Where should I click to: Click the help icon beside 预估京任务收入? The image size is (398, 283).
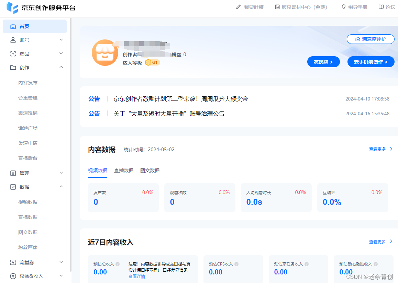[x=307, y=264]
